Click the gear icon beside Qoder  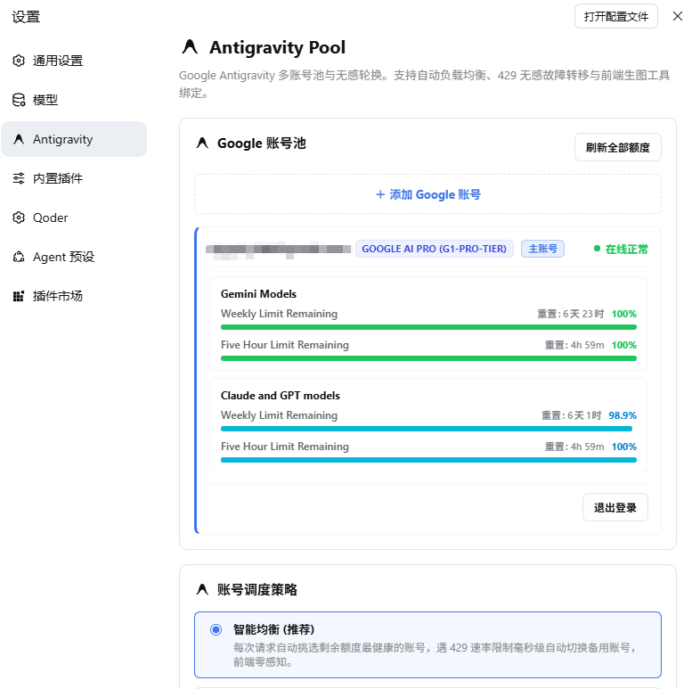[x=19, y=217]
